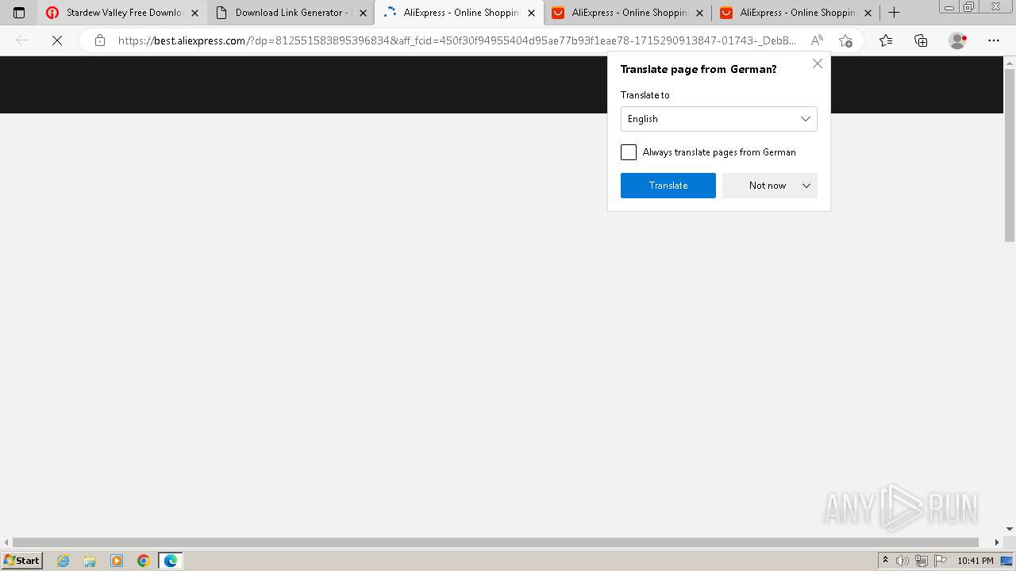Viewport: 1016px width, 571px height.
Task: Launch Google Chrome from taskbar
Action: [144, 561]
